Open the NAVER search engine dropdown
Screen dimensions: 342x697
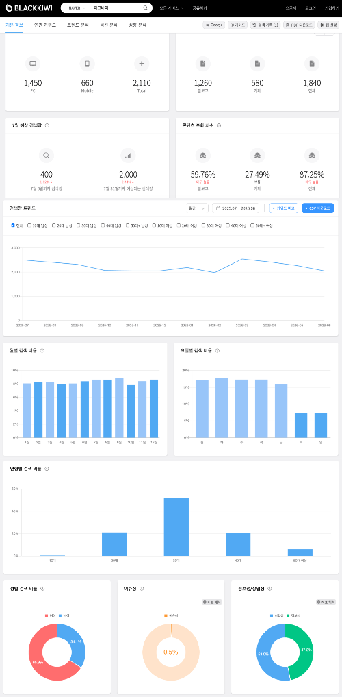point(77,8)
